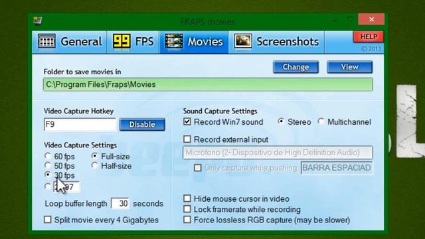Select Stereo sound capture
The width and height of the screenshot is (425, 239).
(x=281, y=121)
